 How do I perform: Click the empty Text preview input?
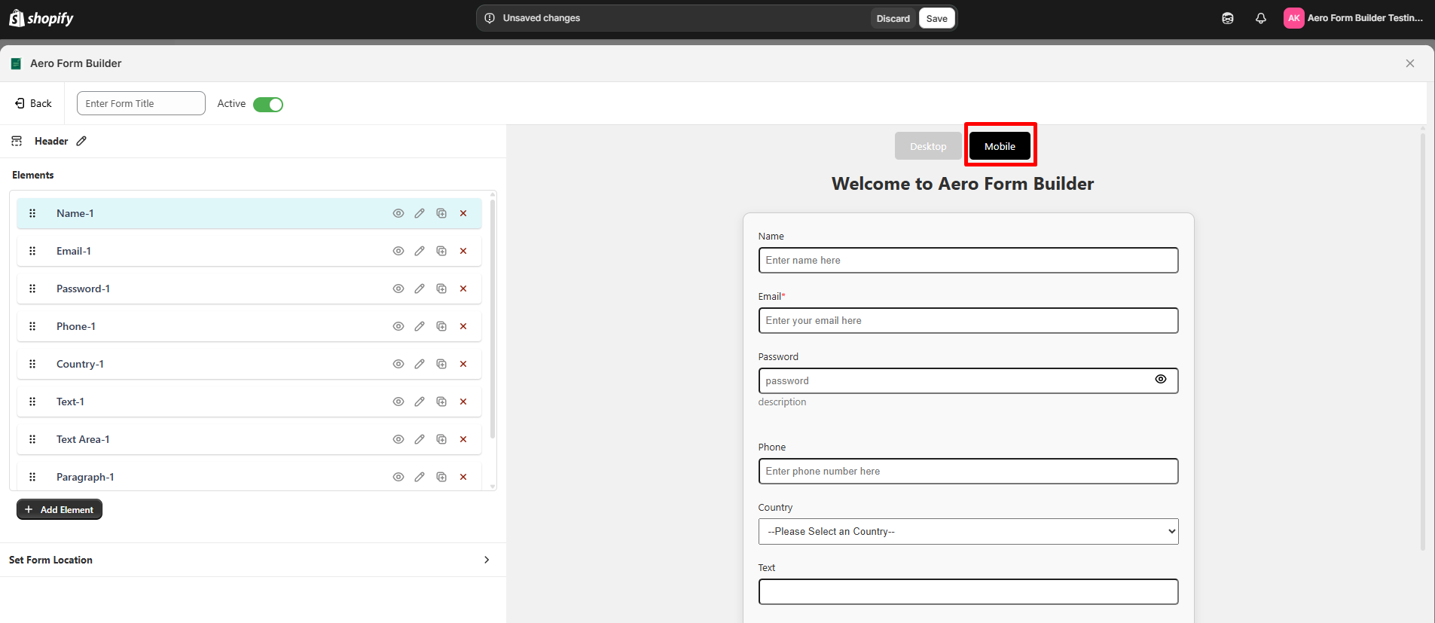point(968,591)
